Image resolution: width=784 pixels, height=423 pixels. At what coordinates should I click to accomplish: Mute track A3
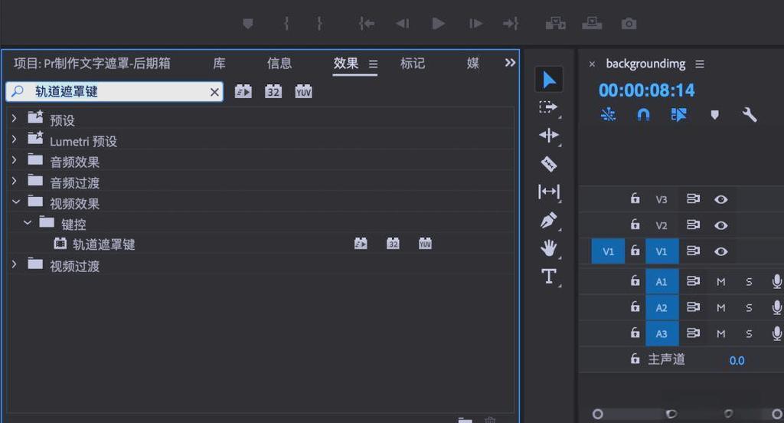coord(720,334)
